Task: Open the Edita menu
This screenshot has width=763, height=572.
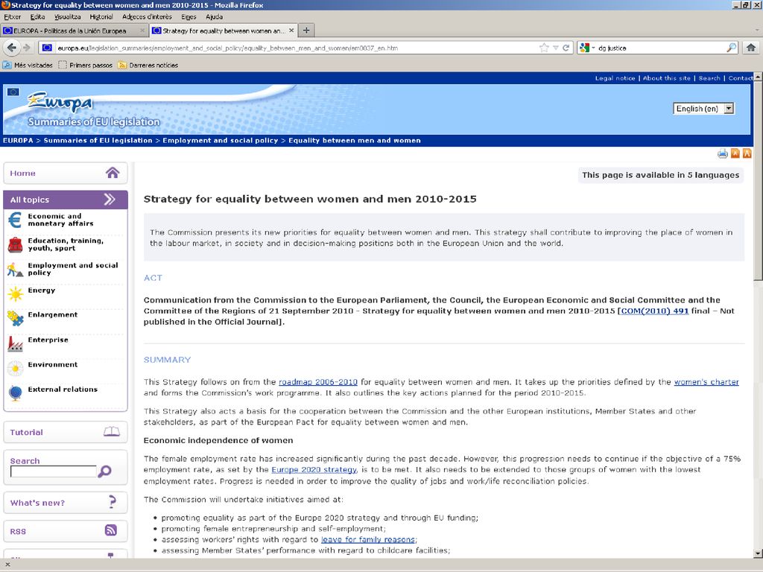Action: click(x=37, y=16)
